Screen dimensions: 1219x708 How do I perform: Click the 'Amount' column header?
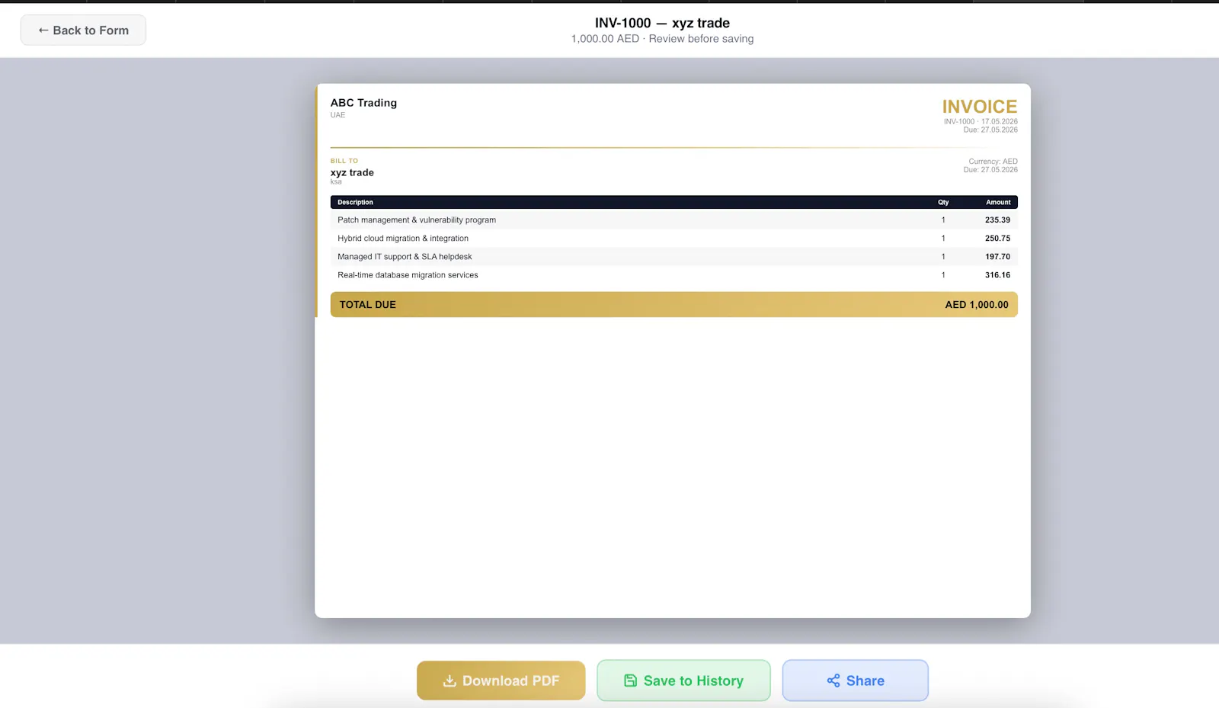click(x=998, y=202)
